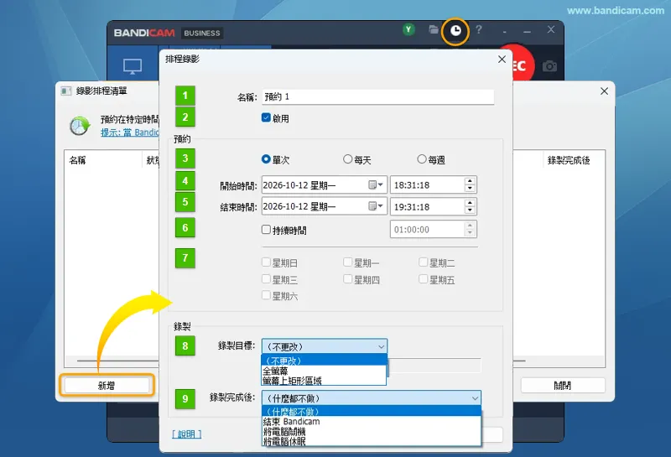Check the 星期三 checkbox
Image resolution: width=671 pixels, height=457 pixels.
(x=266, y=279)
